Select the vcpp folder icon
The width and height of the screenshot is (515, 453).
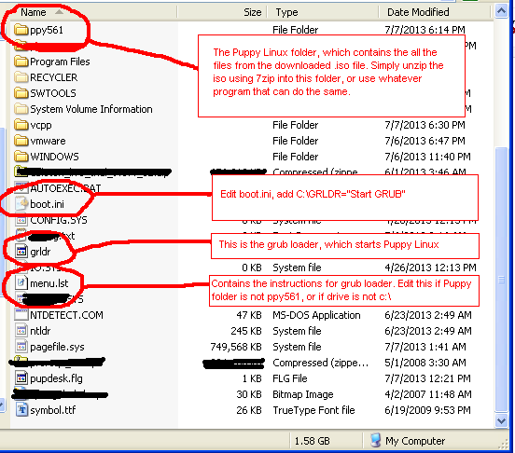(x=21, y=125)
